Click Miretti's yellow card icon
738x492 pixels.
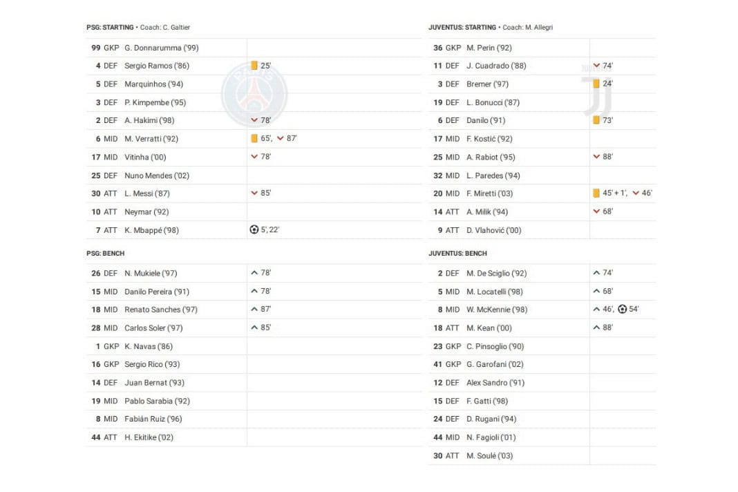596,193
